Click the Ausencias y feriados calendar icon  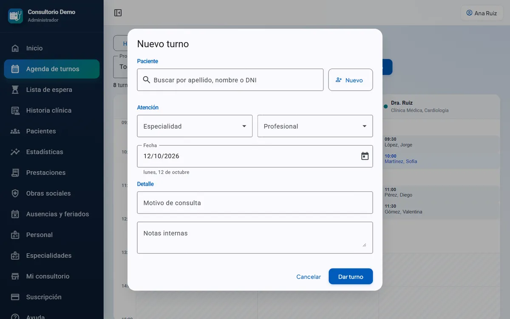pyautogui.click(x=15, y=214)
